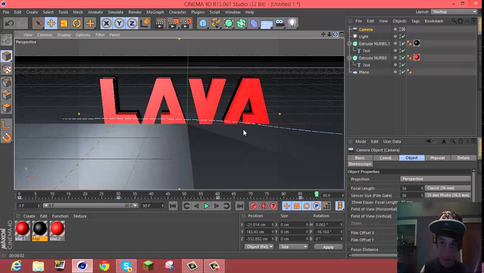Select the black Mat material swatch
The image size is (484, 273).
40,229
